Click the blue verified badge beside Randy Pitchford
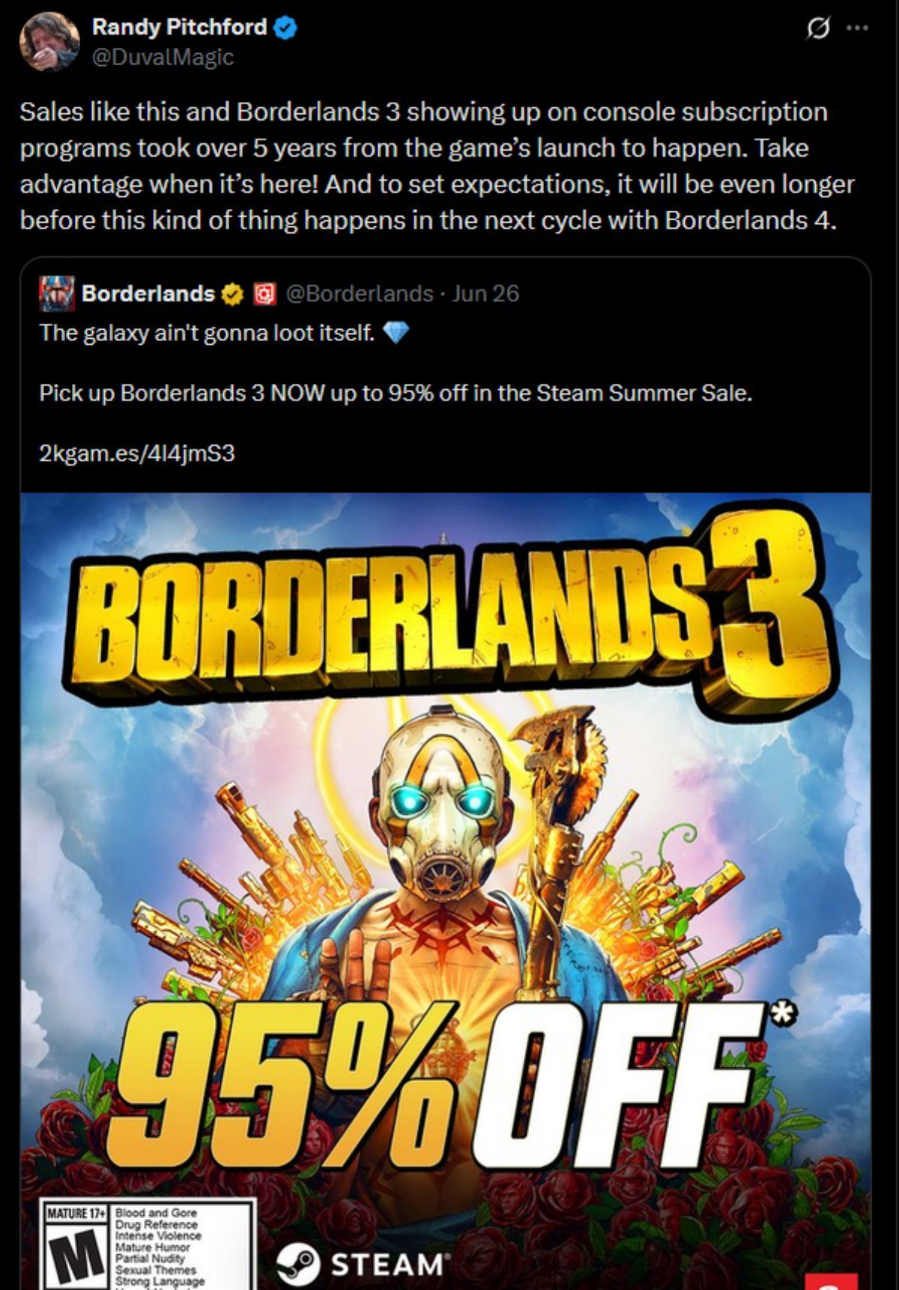The width and height of the screenshot is (899, 1290). coord(285,28)
